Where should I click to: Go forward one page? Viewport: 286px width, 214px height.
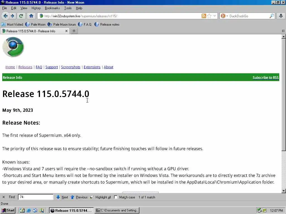click(x=12, y=16)
